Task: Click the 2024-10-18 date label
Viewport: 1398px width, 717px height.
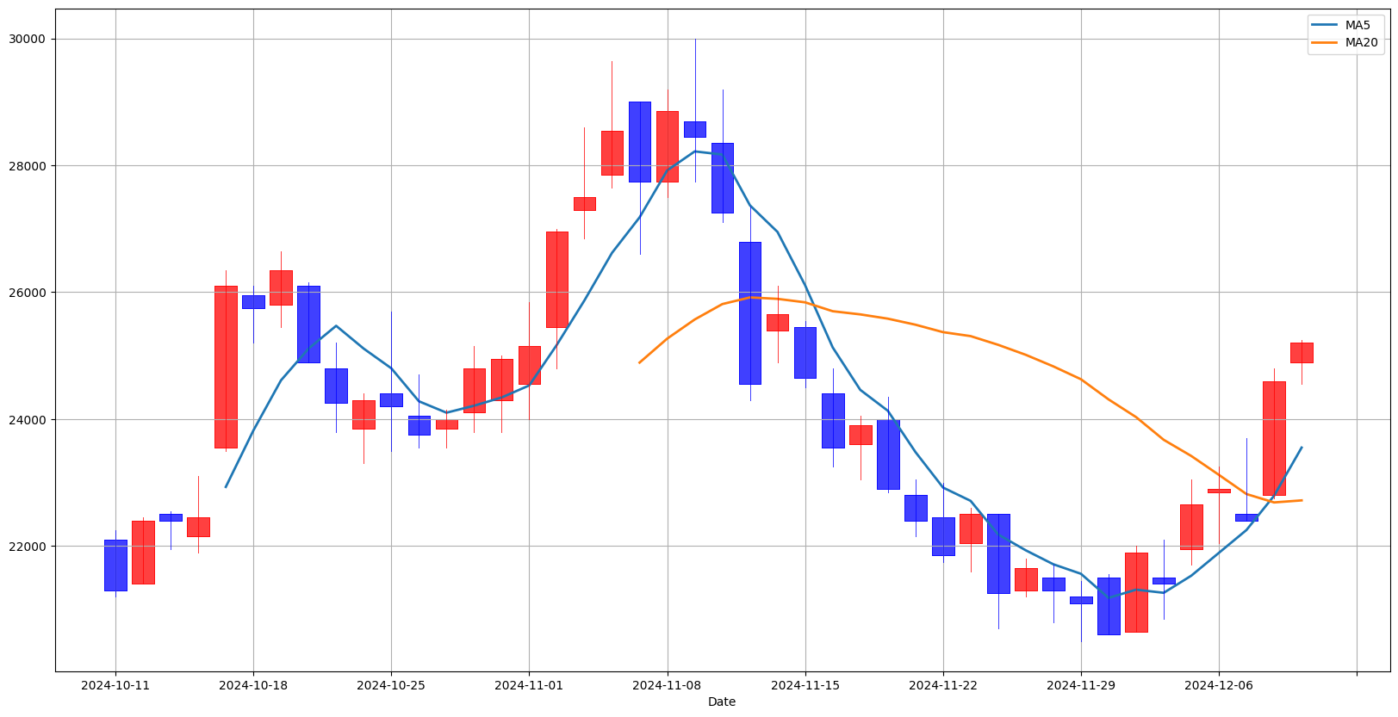Action: 253,685
